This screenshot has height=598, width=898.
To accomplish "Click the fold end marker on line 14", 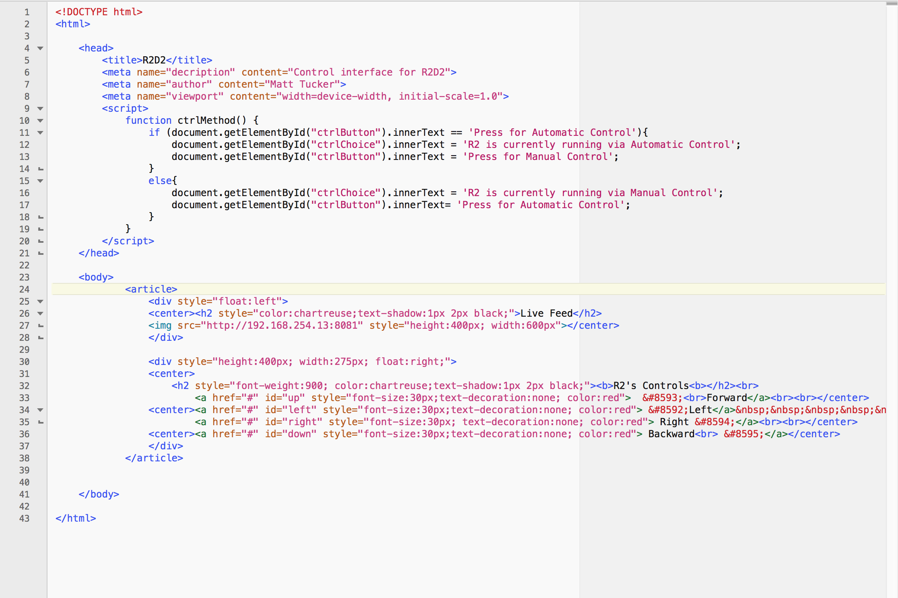I will (41, 169).
